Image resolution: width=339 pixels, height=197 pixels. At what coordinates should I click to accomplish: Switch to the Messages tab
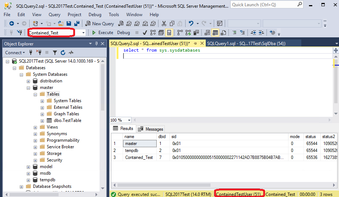(x=151, y=129)
